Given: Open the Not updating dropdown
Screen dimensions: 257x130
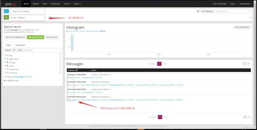Looking at the screenshot, I should 207,11.
